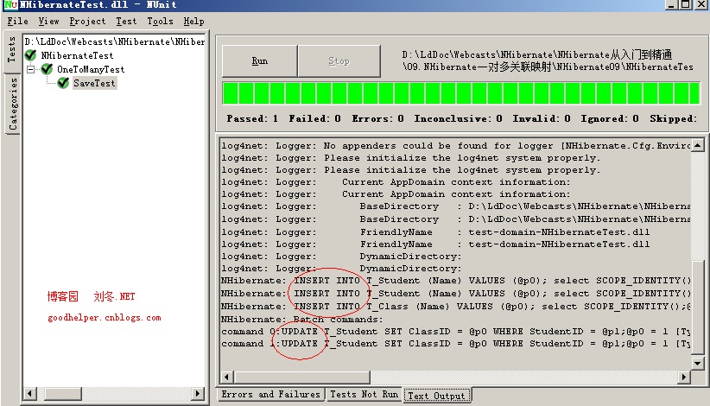
Task: Click the 'Failed: 0' result text
Action: pos(314,118)
